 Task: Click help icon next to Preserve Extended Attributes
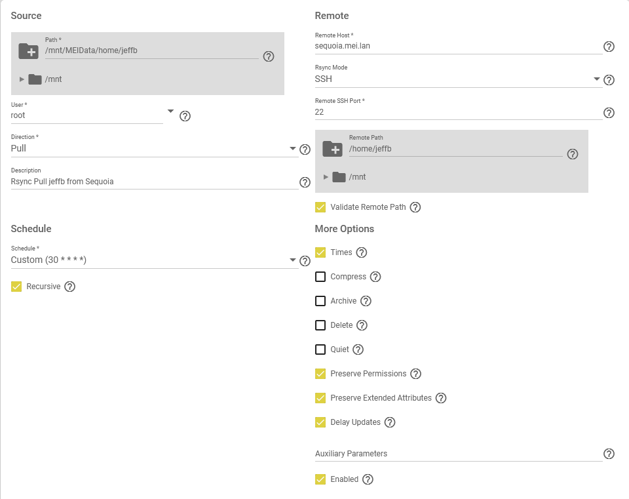(441, 398)
